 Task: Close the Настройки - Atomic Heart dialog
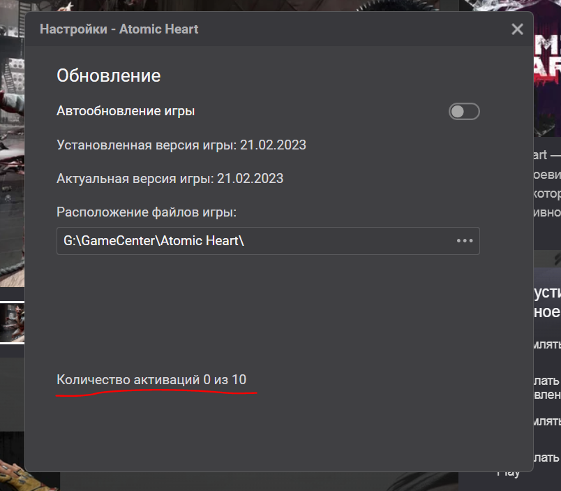(517, 29)
